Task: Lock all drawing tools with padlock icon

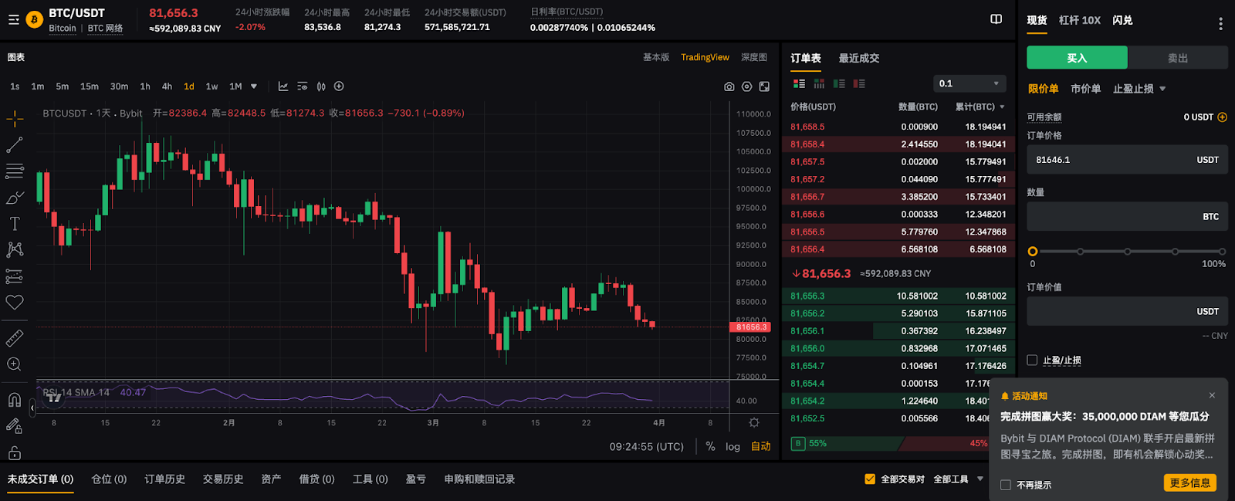Action: point(15,452)
